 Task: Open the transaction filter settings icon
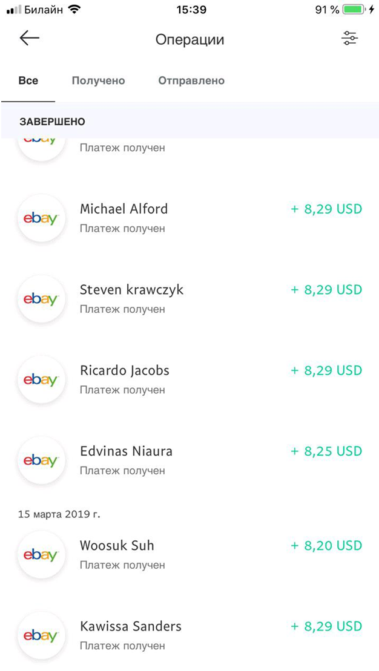(349, 38)
